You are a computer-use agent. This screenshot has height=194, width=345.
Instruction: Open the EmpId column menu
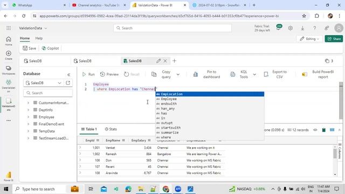pyautogui.click(x=98, y=140)
